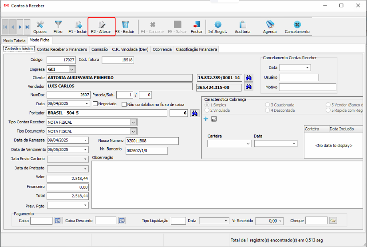Open the Opcoes tools icon
This screenshot has width=367, height=247.
(40, 25)
